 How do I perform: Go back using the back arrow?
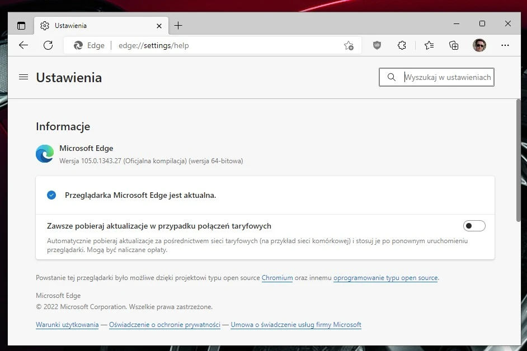23,45
